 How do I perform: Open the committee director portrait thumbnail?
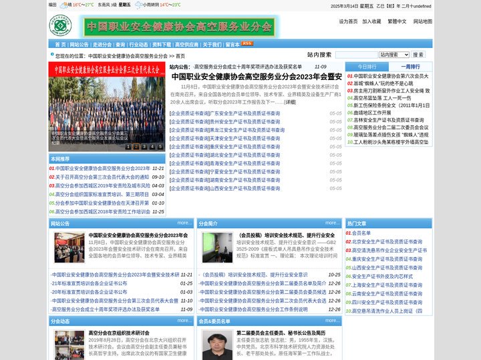(217, 345)
